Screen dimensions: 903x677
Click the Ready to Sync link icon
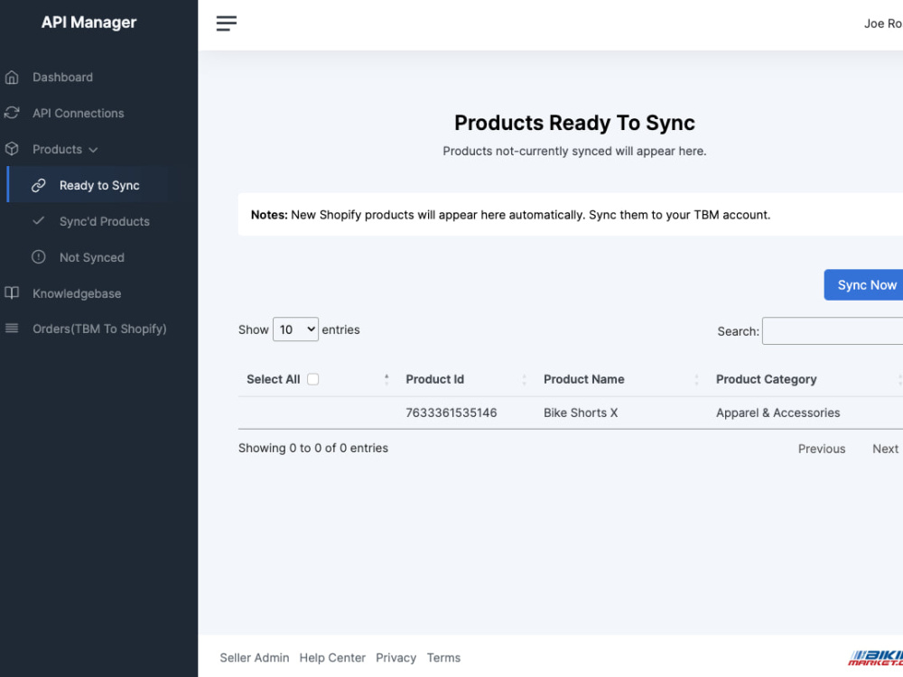click(39, 185)
